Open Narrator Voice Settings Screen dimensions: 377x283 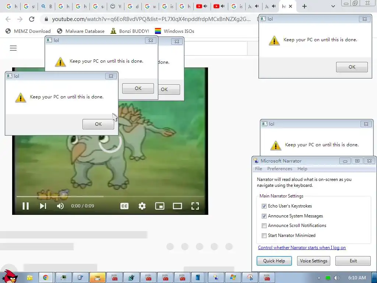point(314,261)
